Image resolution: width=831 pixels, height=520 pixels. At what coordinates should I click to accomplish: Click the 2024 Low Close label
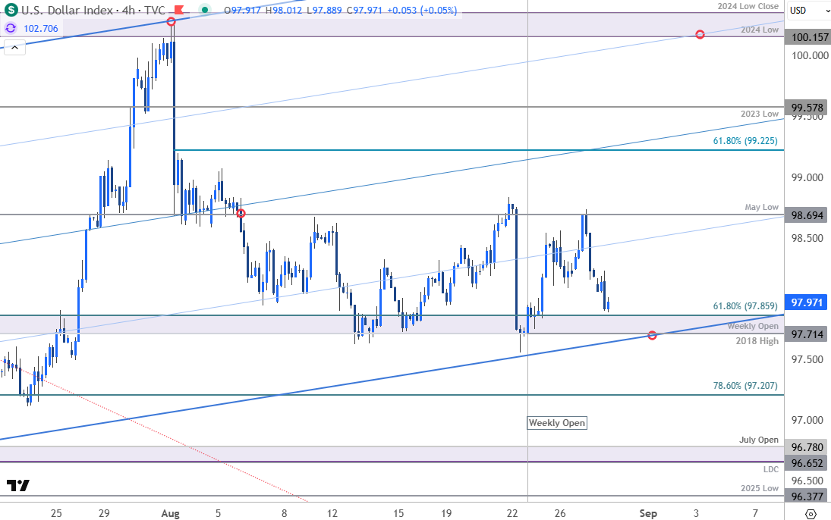click(748, 6)
